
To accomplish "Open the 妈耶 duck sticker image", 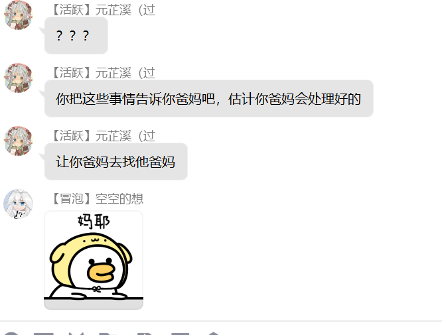I will pyautogui.click(x=94, y=260).
